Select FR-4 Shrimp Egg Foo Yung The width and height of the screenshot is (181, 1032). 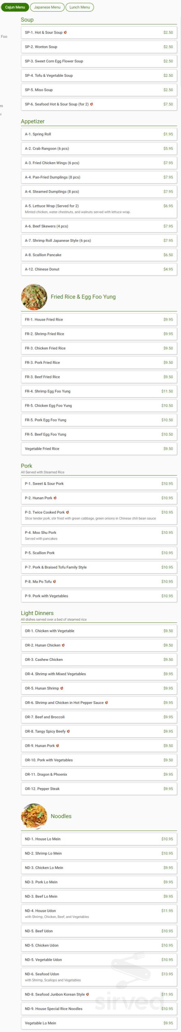tap(98, 391)
